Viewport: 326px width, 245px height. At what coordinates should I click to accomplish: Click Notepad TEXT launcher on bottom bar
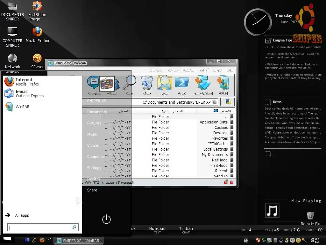(157, 230)
